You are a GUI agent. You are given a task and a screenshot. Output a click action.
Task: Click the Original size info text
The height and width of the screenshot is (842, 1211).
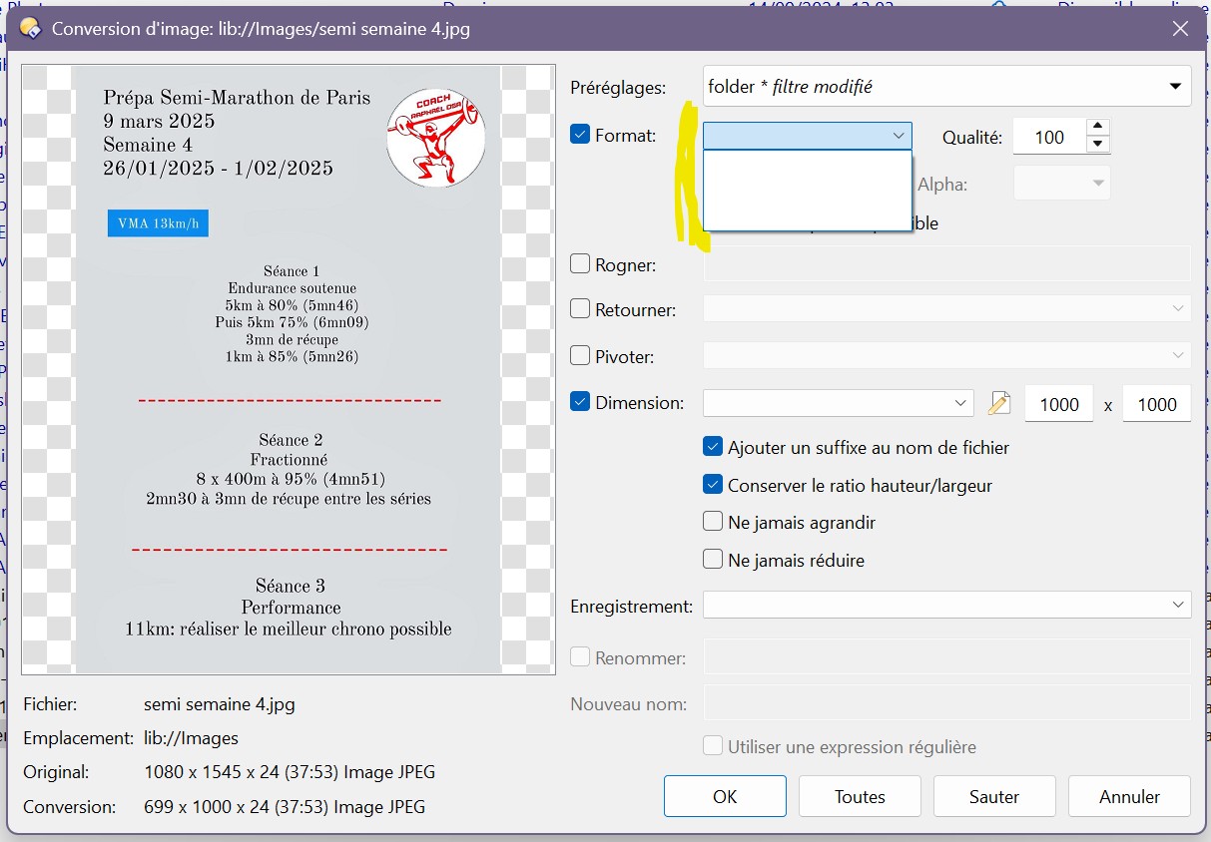click(290, 772)
